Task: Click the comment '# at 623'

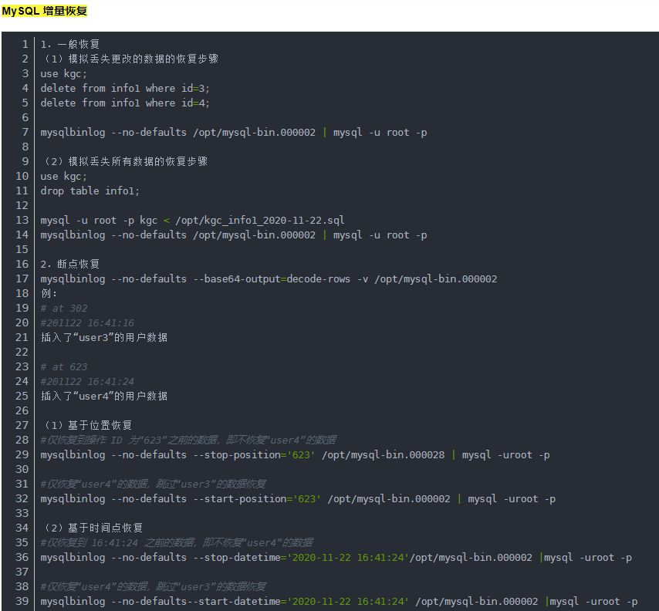Action: [64, 367]
